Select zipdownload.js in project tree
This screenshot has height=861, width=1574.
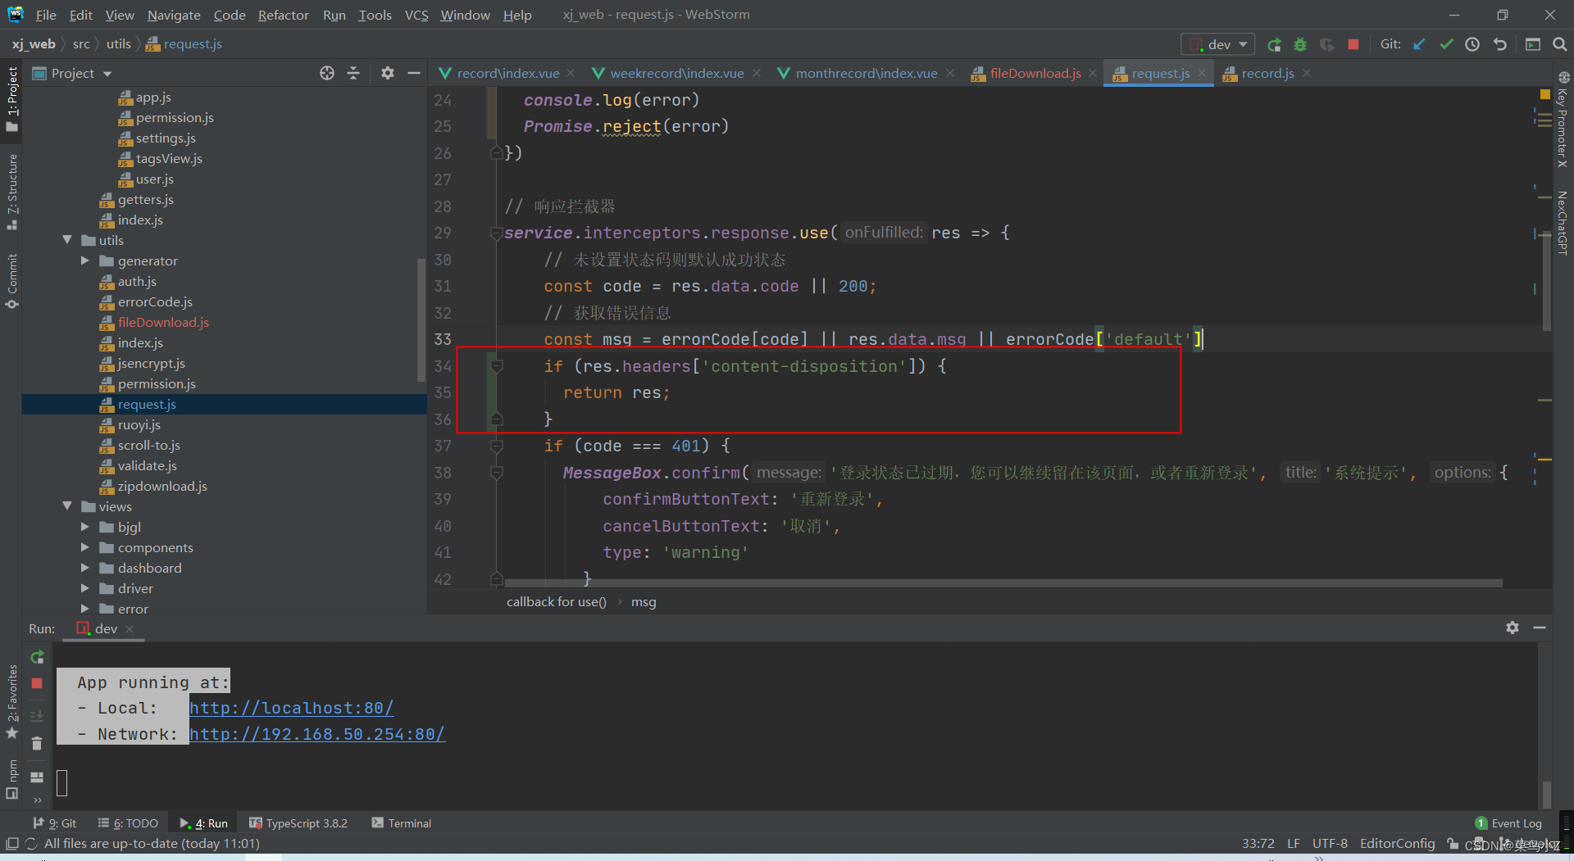tap(162, 486)
